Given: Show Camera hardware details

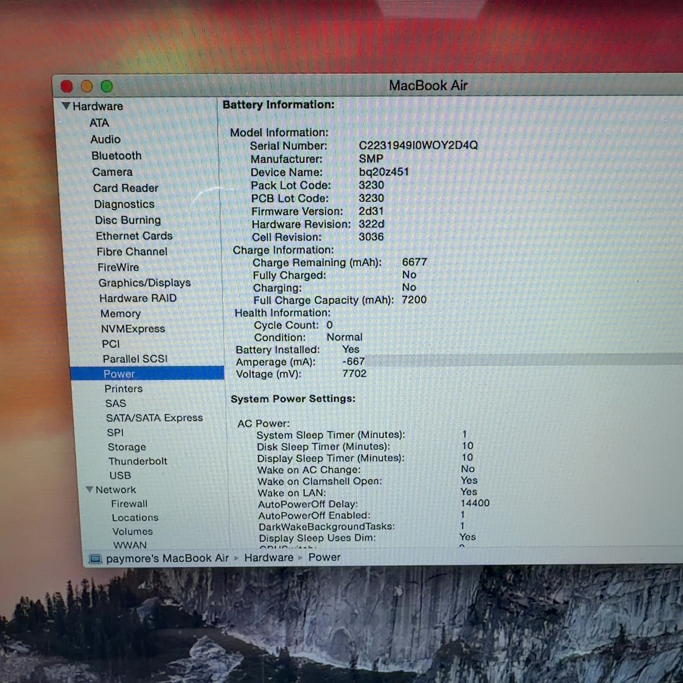Looking at the screenshot, I should point(112,172).
